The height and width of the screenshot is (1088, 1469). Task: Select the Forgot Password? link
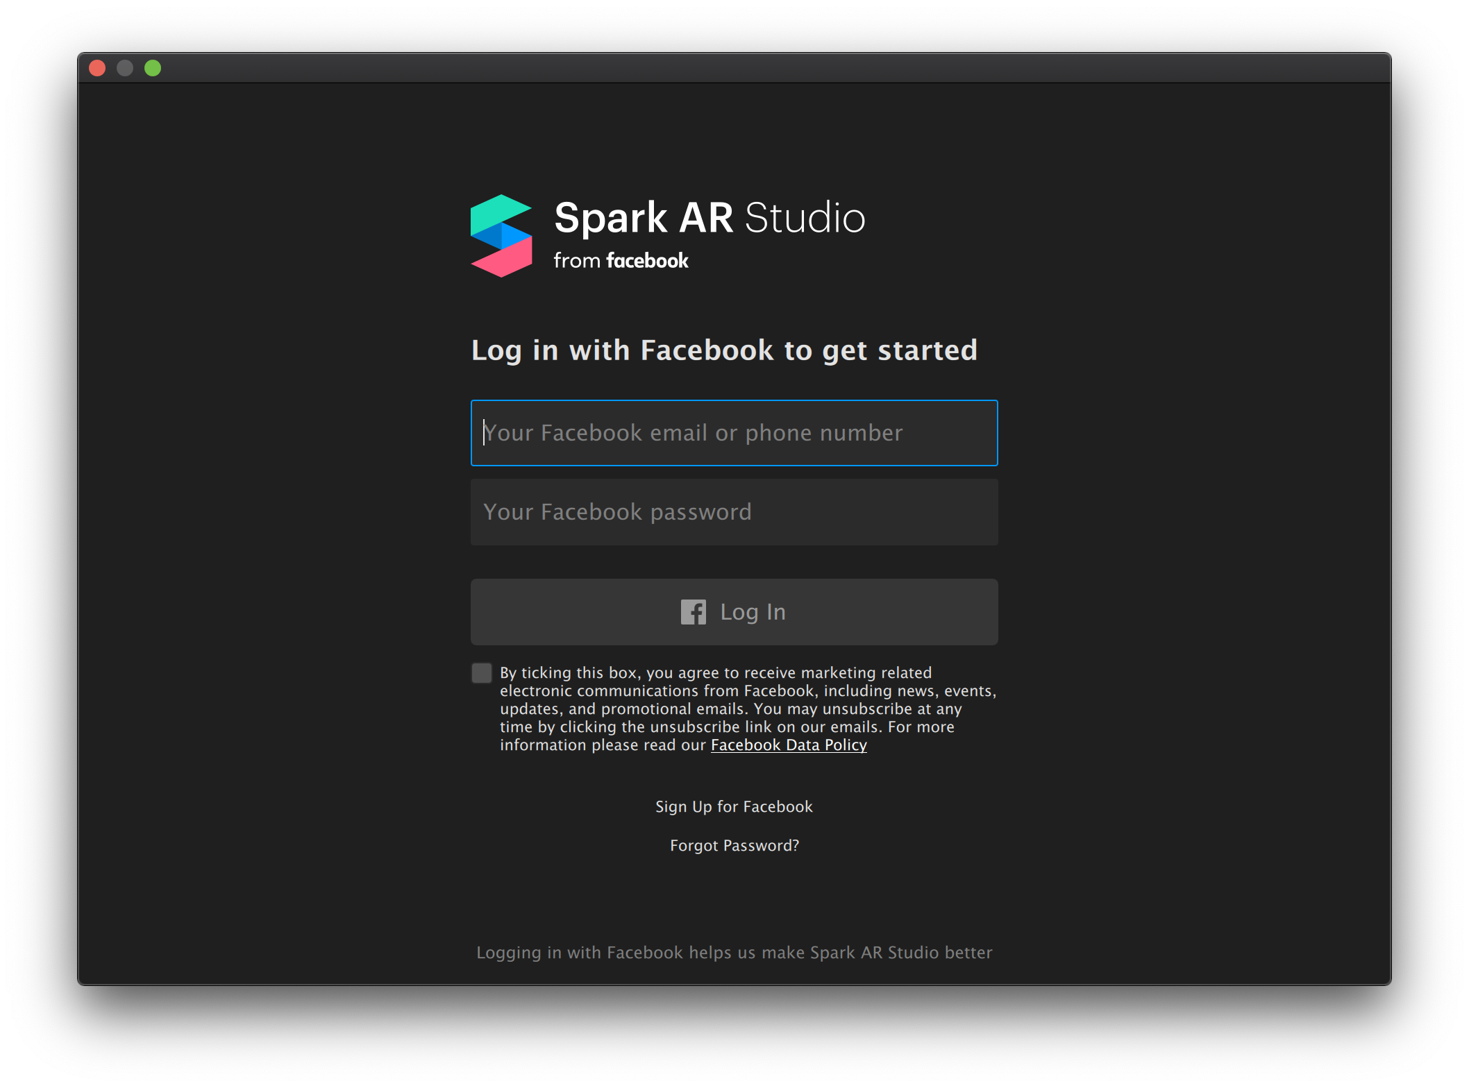click(734, 845)
